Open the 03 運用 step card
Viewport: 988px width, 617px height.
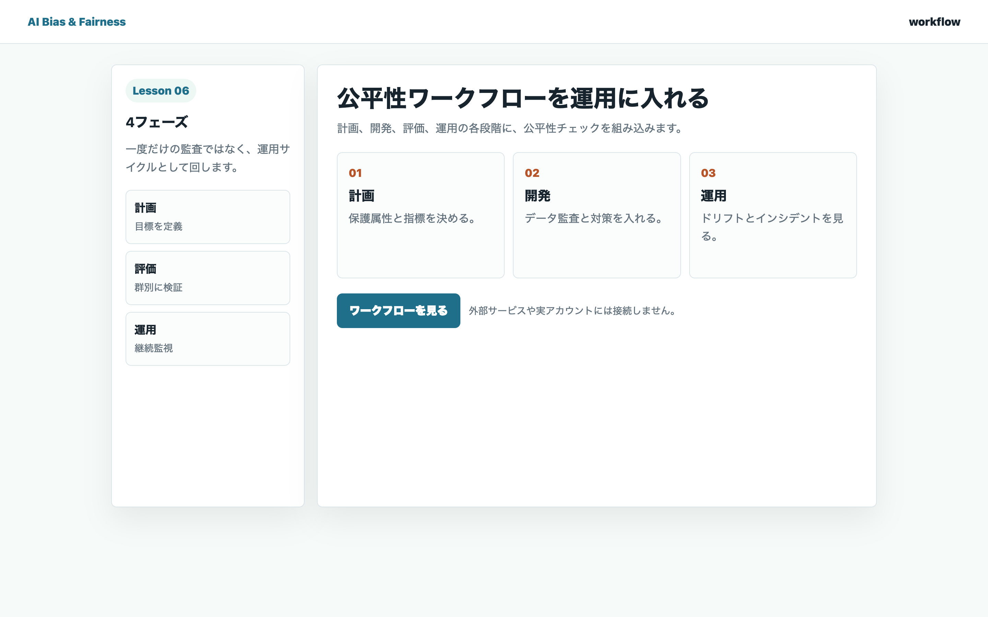(773, 215)
